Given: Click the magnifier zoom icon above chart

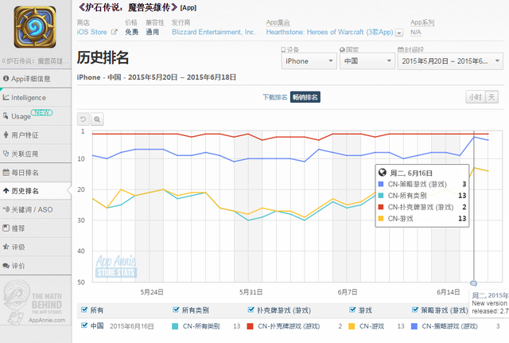Looking at the screenshot, I should tap(97, 119).
